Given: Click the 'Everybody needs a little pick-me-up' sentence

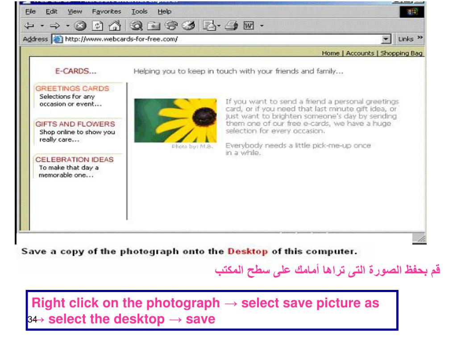Looking at the screenshot, I should (298, 149).
